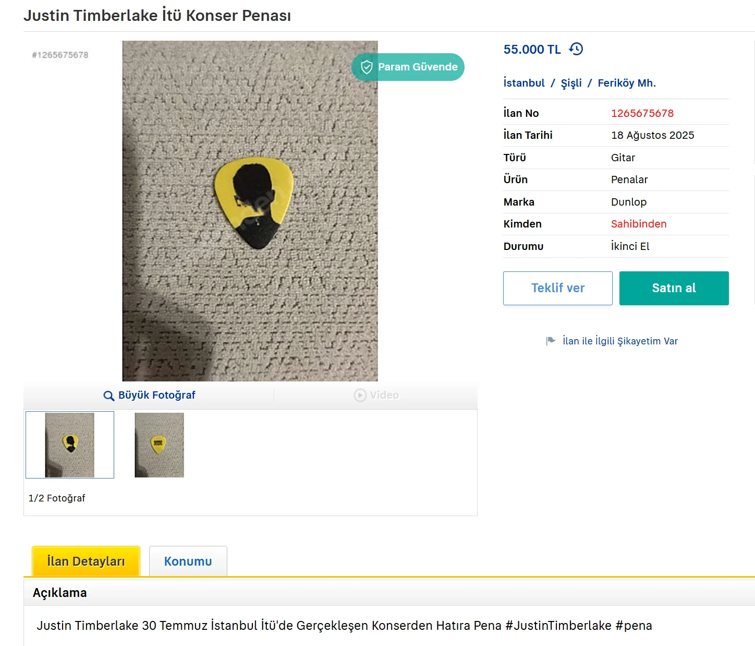
Task: Click the Param Güvende badge label
Action: 418,67
